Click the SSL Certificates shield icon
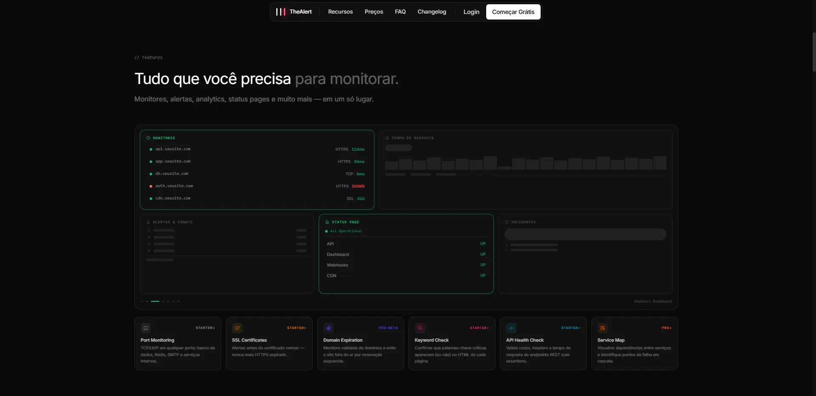Screen dimensions: 816x396 point(237,328)
